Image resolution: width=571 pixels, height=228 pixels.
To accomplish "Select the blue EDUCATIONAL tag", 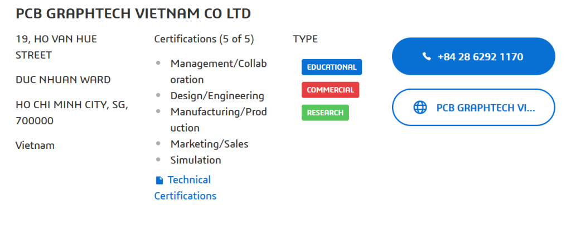I will (331, 67).
